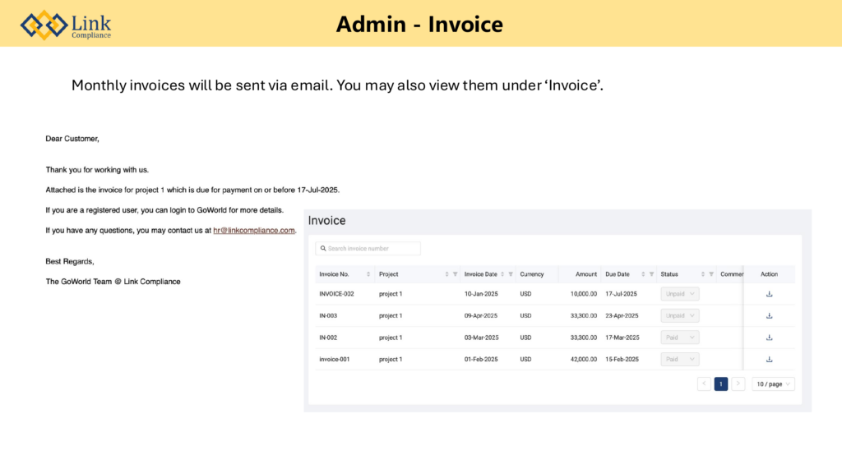Expand the Paid status dropdown for IN-002

(x=679, y=338)
